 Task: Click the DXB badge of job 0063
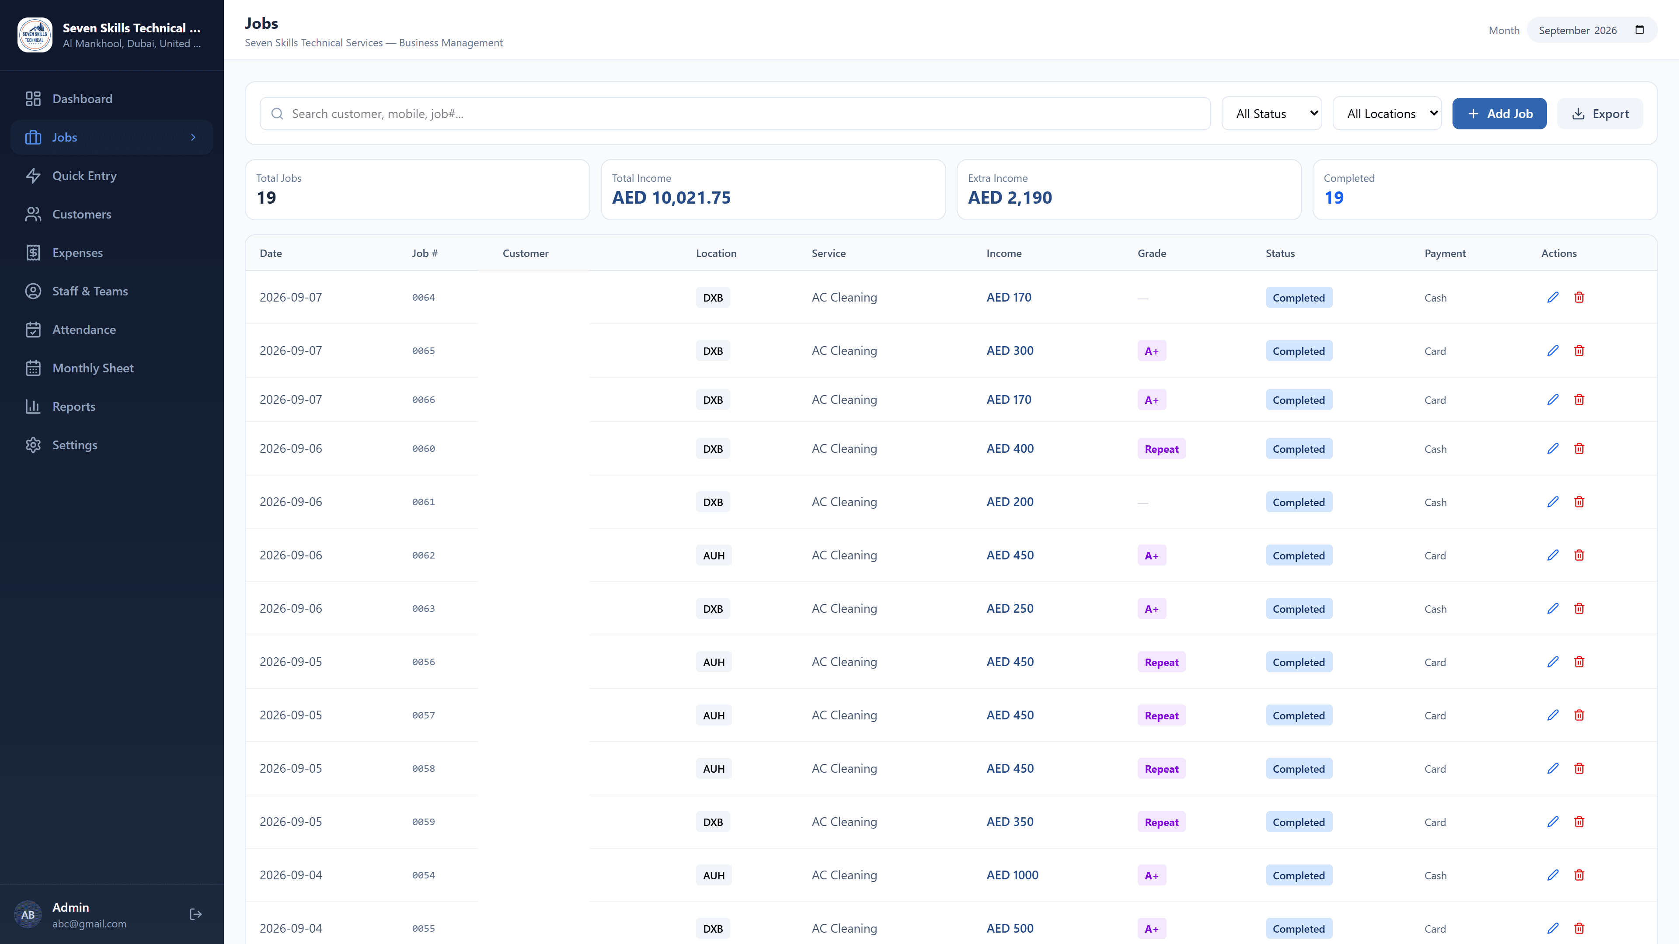(x=713, y=609)
